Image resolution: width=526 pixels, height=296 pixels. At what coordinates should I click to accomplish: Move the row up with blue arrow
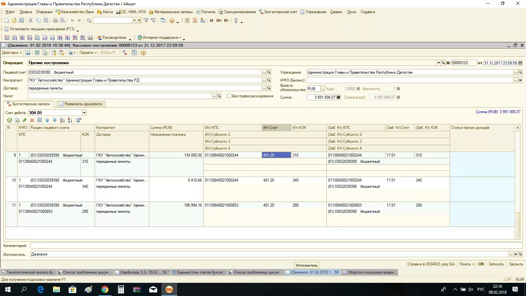point(47,120)
